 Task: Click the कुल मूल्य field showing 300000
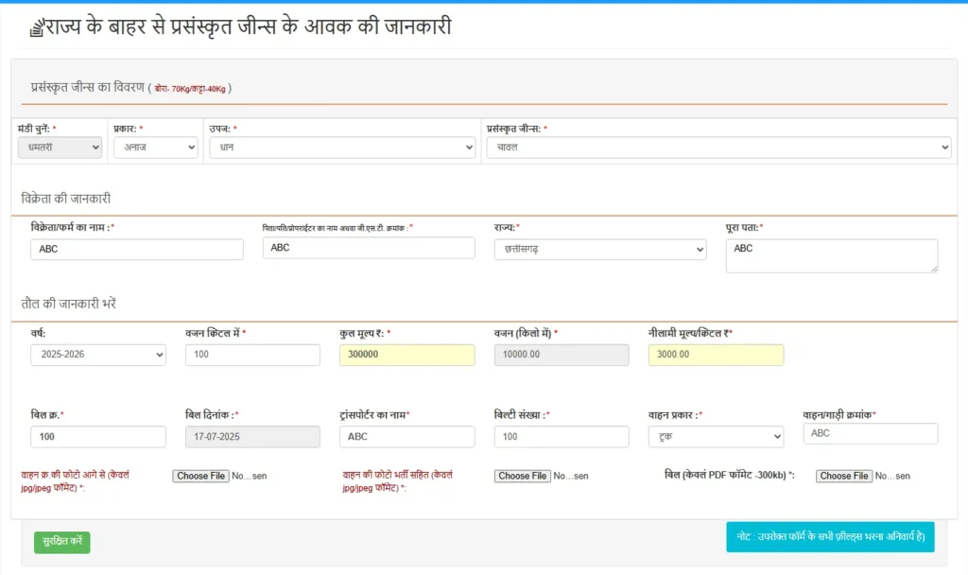click(406, 355)
